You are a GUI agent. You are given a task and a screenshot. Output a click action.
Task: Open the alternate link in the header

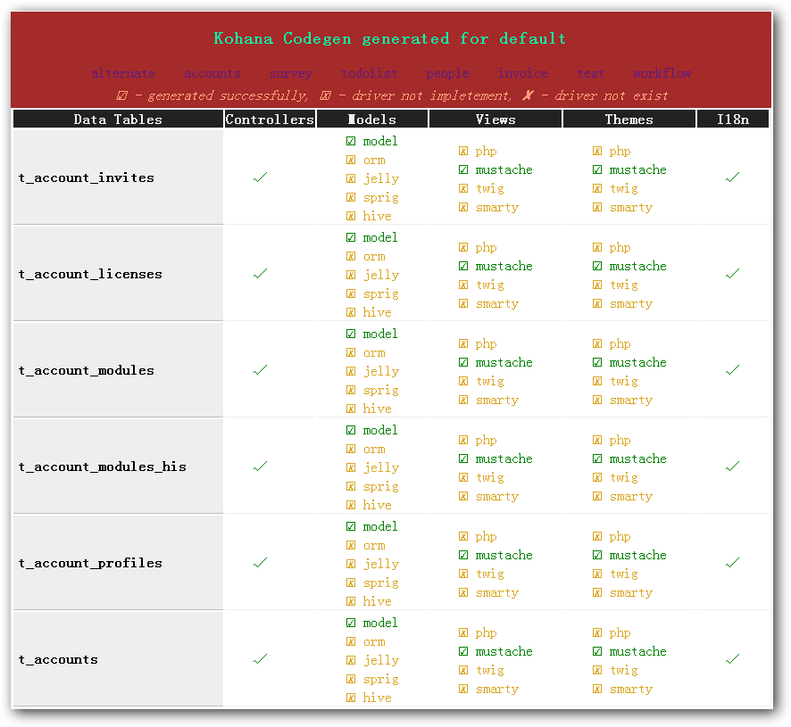[123, 74]
